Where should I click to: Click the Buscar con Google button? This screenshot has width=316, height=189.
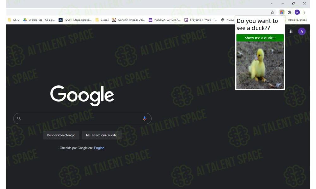point(61,135)
